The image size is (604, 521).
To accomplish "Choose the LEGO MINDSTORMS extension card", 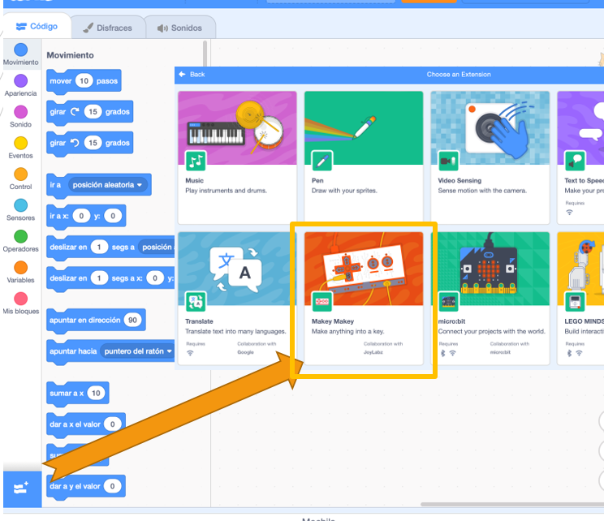I will pos(580,298).
